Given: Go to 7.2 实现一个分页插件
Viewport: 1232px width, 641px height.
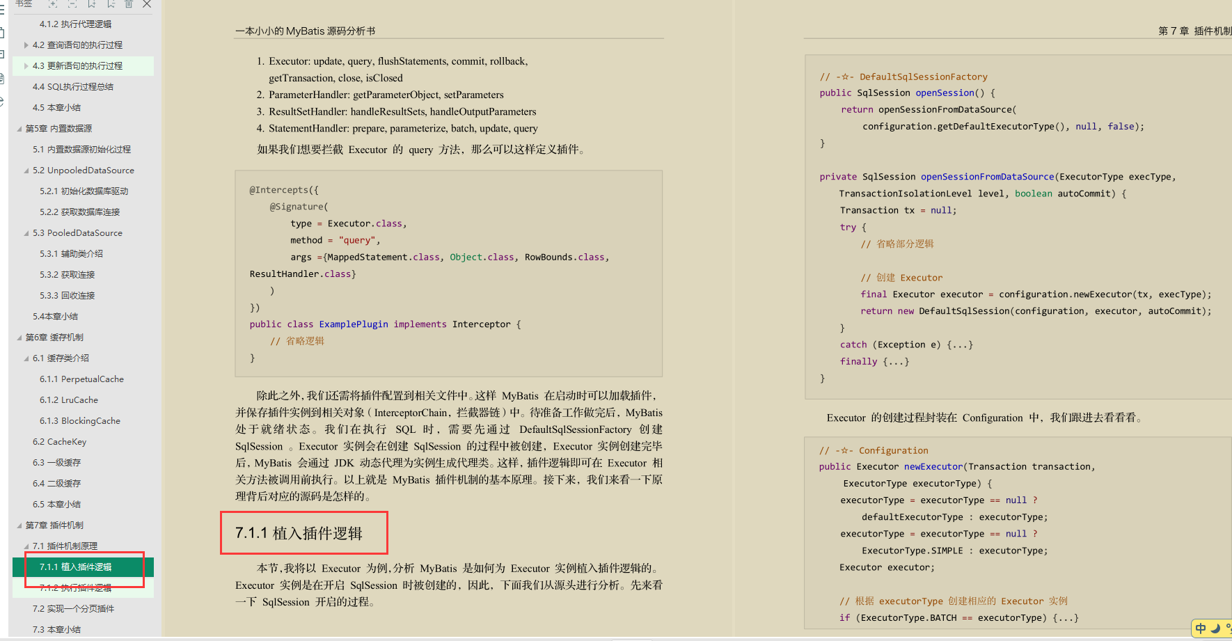Looking at the screenshot, I should 73,609.
